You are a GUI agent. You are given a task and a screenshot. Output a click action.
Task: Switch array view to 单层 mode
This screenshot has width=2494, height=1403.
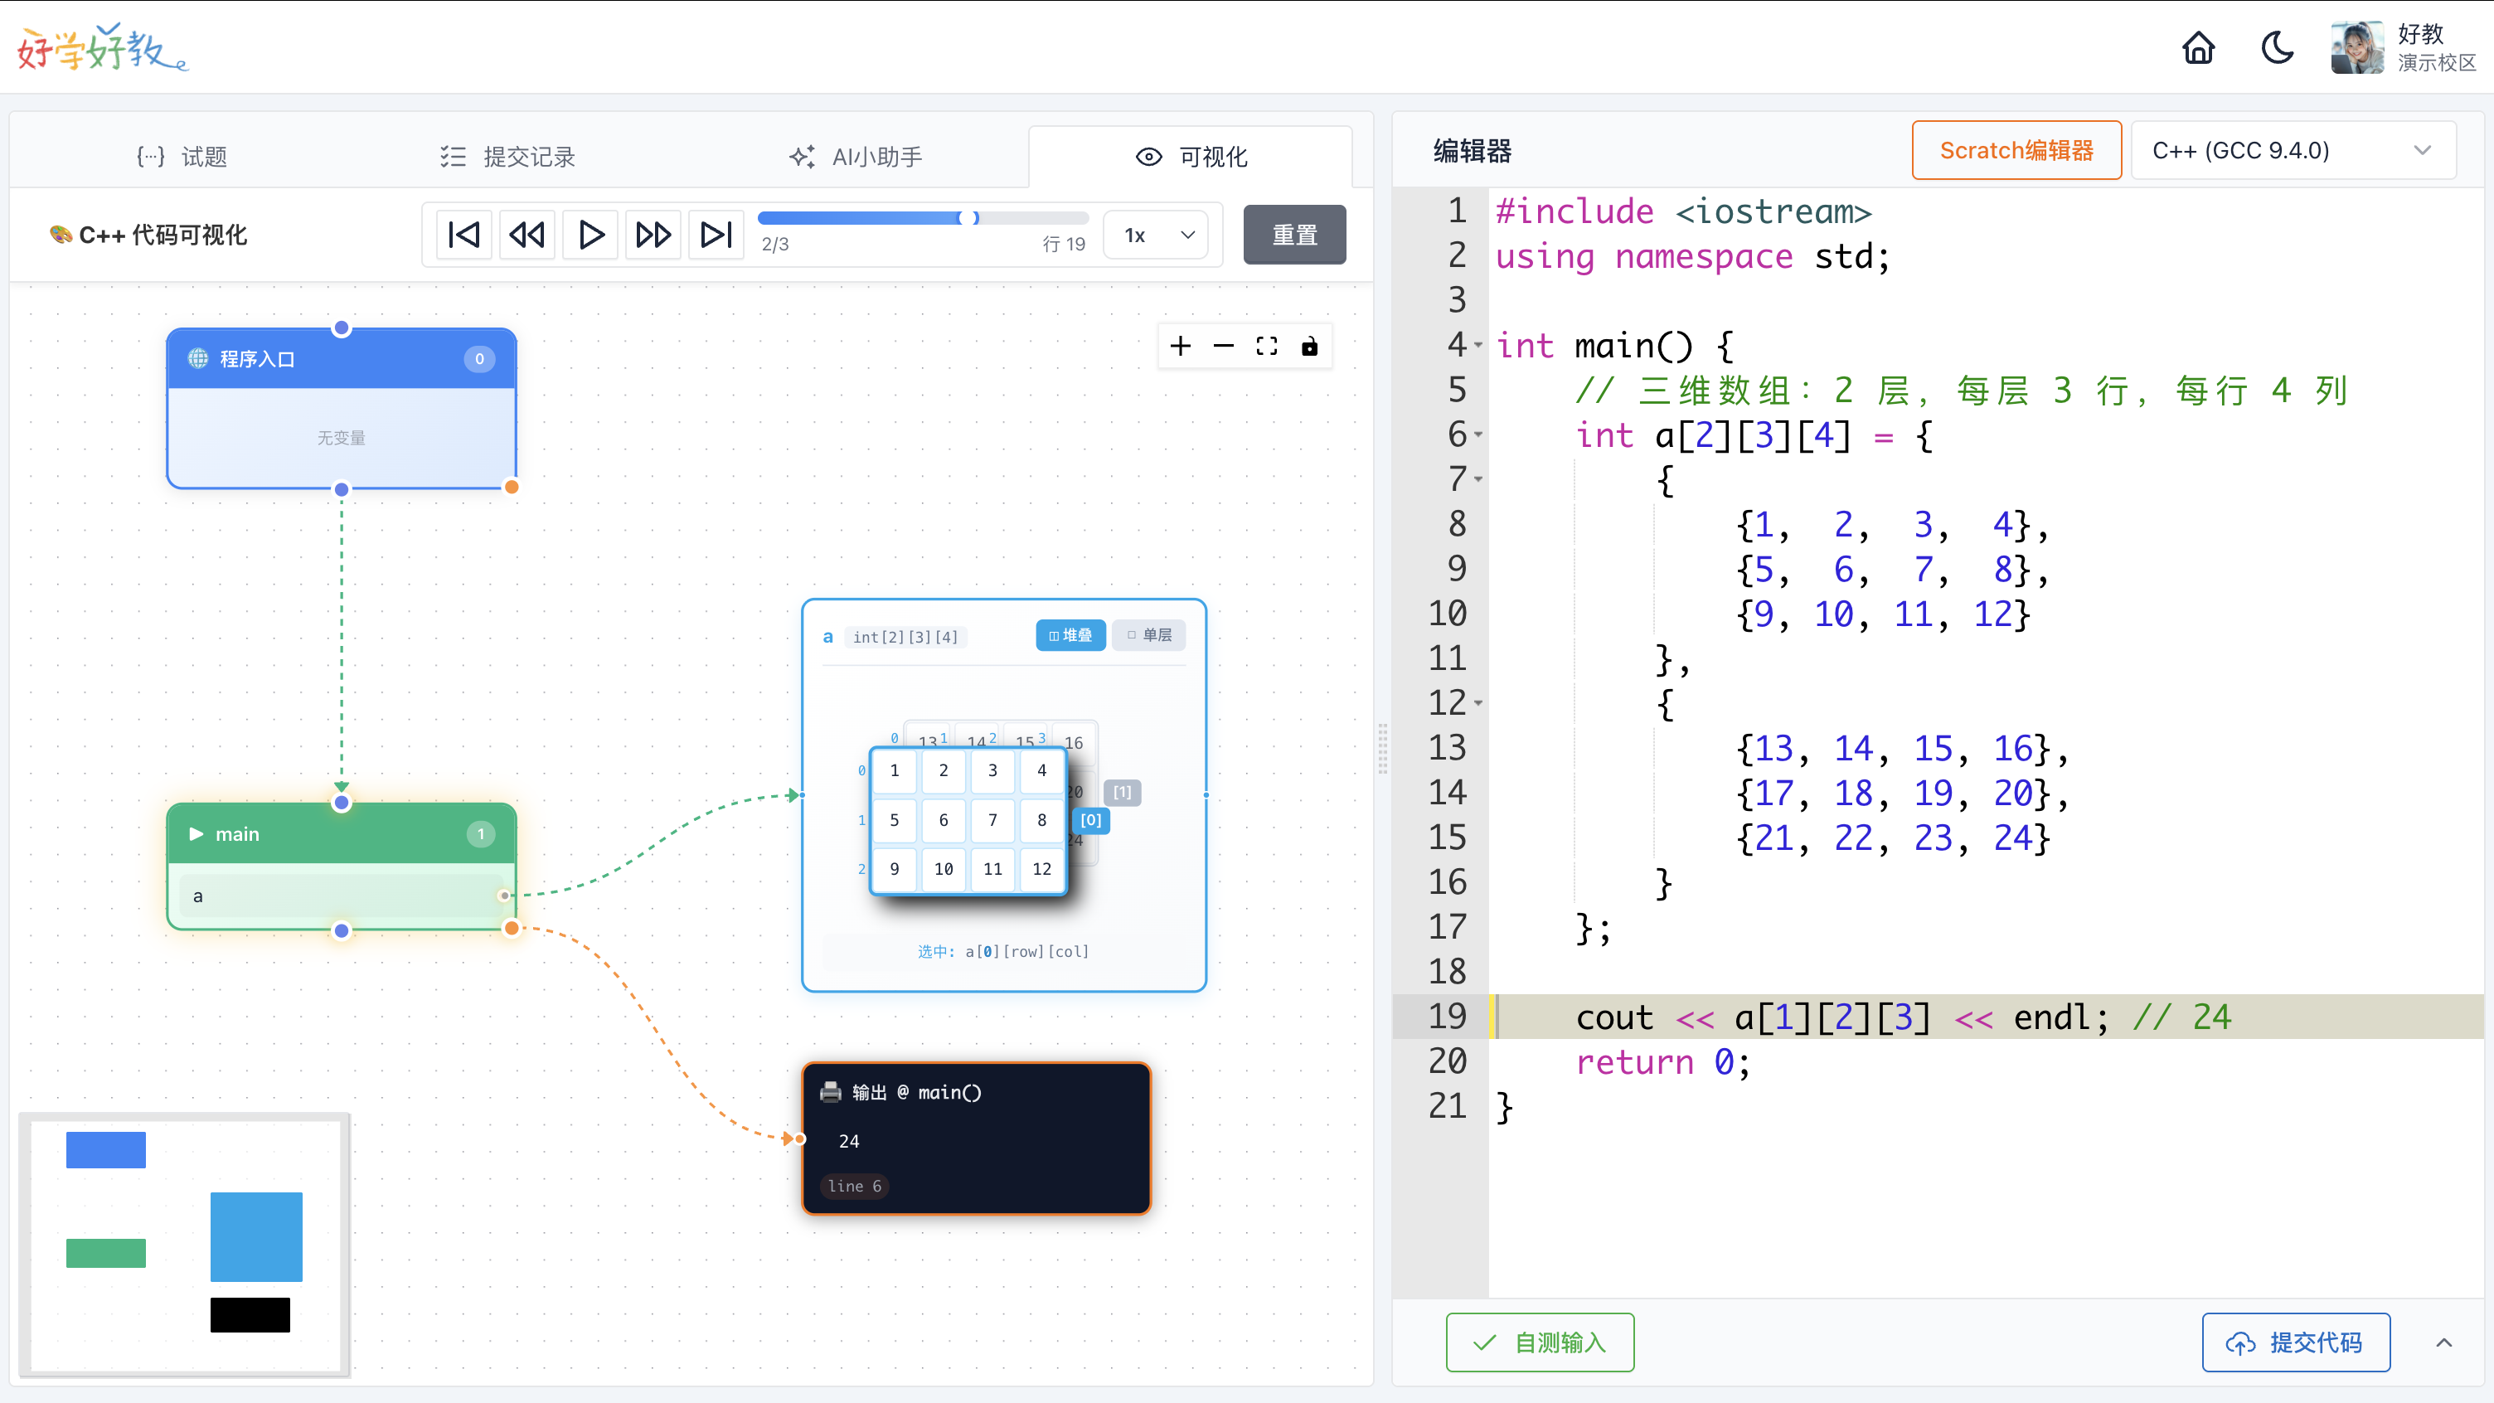coord(1148,635)
